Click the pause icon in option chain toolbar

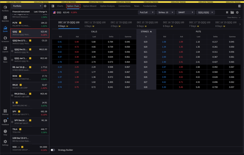pos(227,13)
